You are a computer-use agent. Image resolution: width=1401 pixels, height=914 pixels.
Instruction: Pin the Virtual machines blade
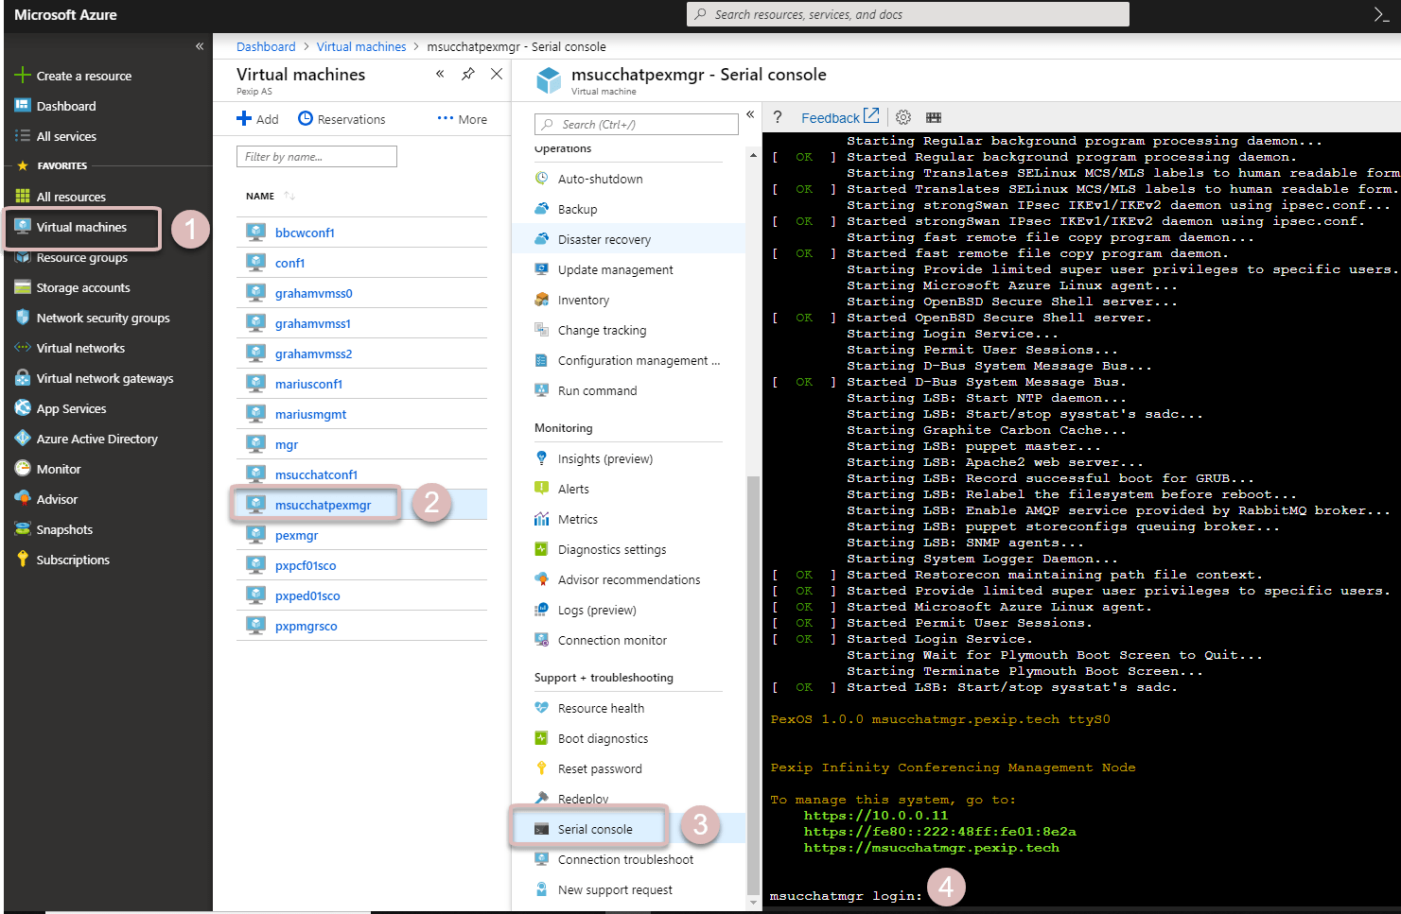click(x=467, y=74)
